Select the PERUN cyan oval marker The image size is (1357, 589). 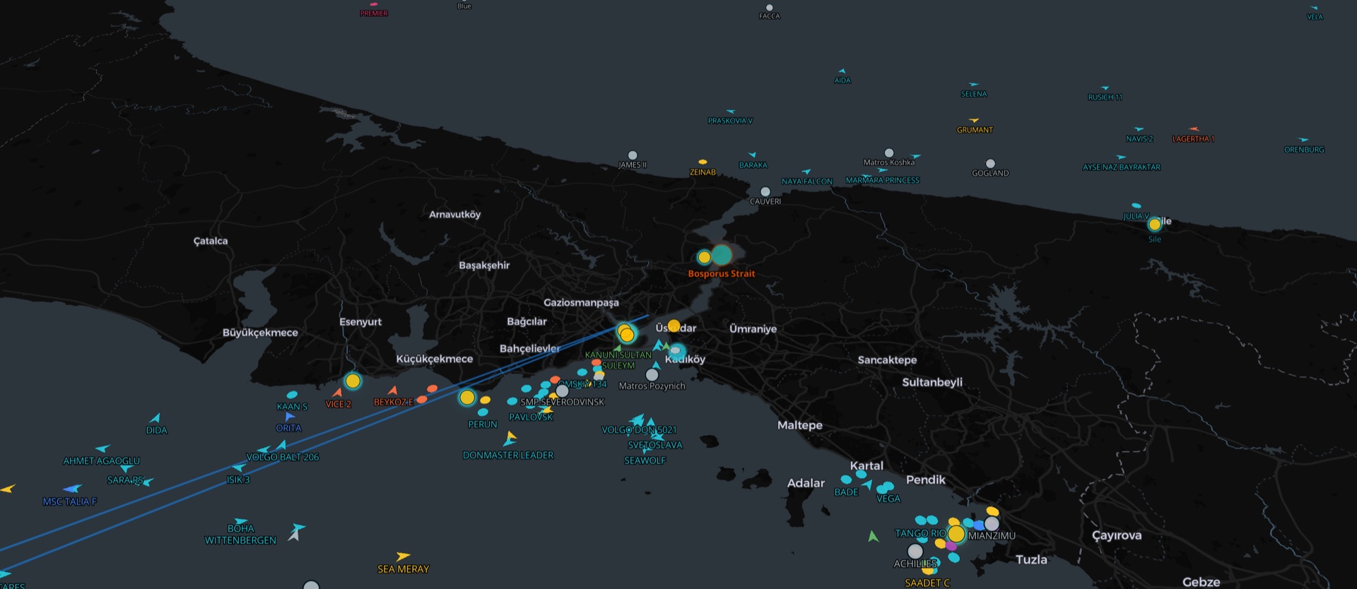[x=483, y=412]
